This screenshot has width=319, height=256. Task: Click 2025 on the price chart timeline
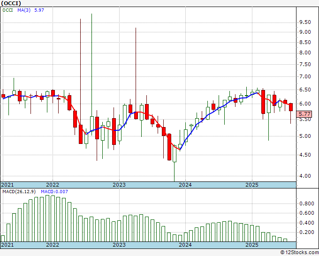coord(252,185)
